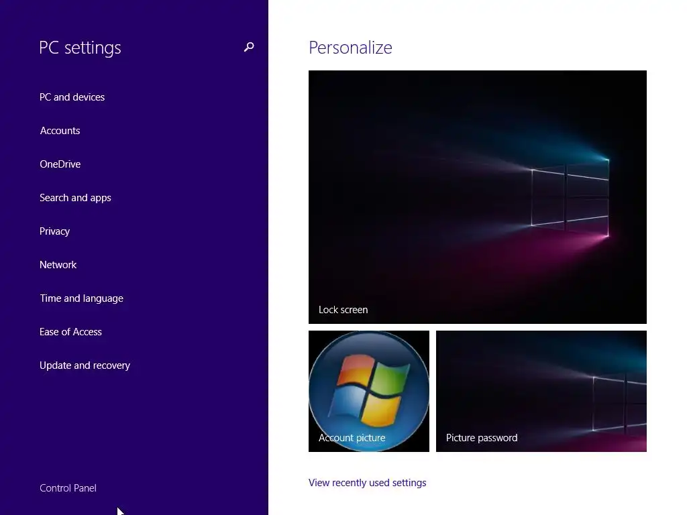Image resolution: width=687 pixels, height=515 pixels.
Task: Open the Control Panel link
Action: point(68,488)
